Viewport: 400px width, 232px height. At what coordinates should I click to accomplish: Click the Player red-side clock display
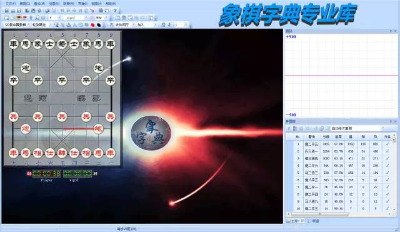47,174
